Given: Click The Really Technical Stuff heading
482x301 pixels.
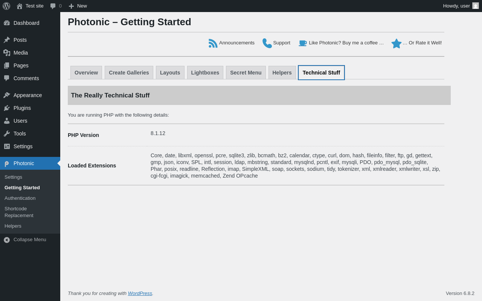Looking at the screenshot, I should click(110, 95).
